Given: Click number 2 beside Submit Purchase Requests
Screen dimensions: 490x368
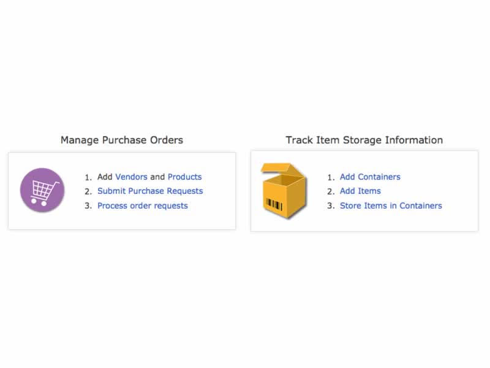Looking at the screenshot, I should tap(88, 191).
